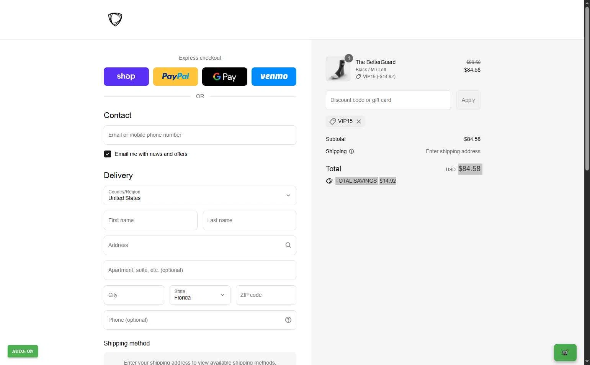590x365 pixels.
Task: Click the Shipping info question mark icon
Action: [x=351, y=151]
